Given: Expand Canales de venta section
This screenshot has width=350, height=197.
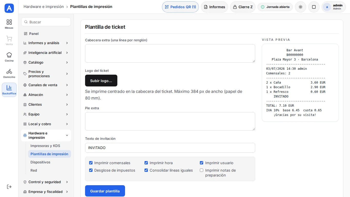Looking at the screenshot, I should pos(46,85).
